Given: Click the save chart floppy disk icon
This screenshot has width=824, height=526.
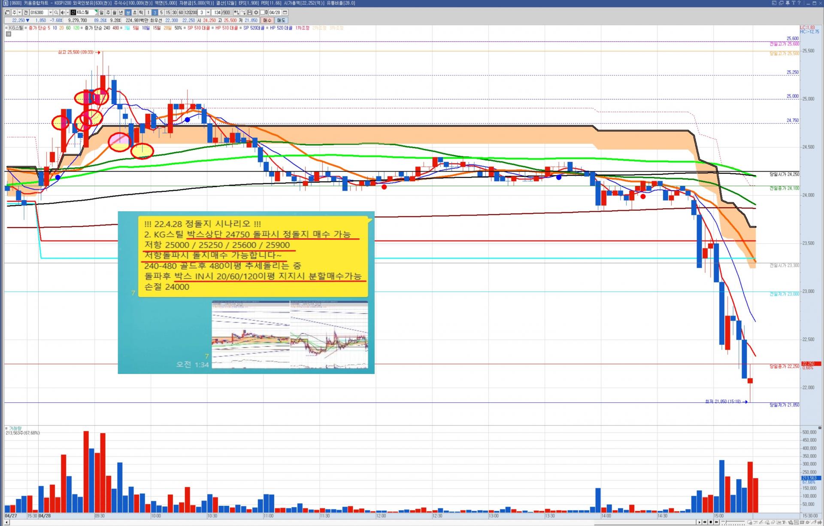Looking at the screenshot, I should (x=249, y=12).
